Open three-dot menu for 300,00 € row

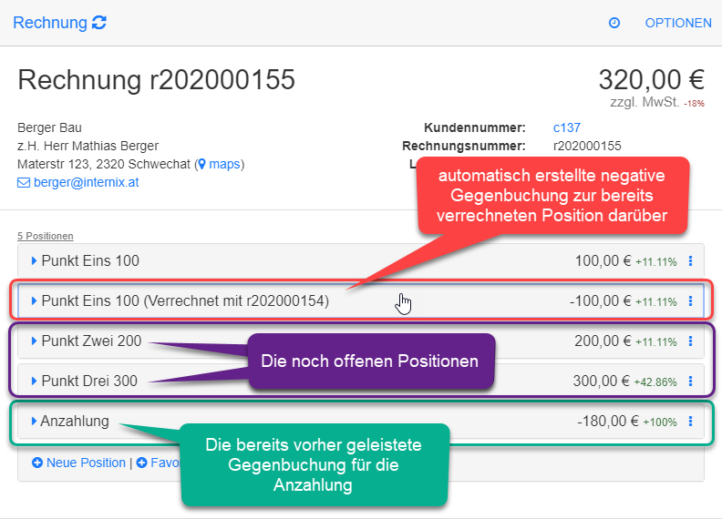tap(690, 381)
